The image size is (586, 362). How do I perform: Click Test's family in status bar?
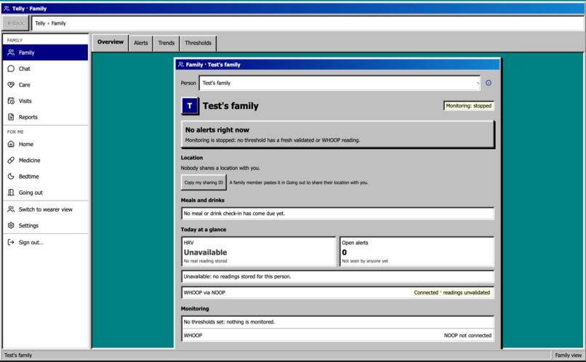18,355
